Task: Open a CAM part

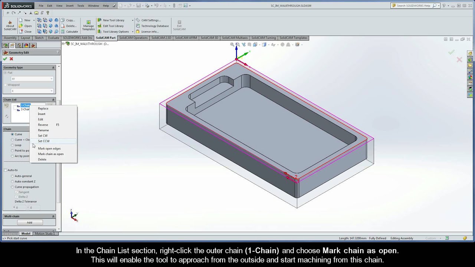Action: click(x=25, y=26)
